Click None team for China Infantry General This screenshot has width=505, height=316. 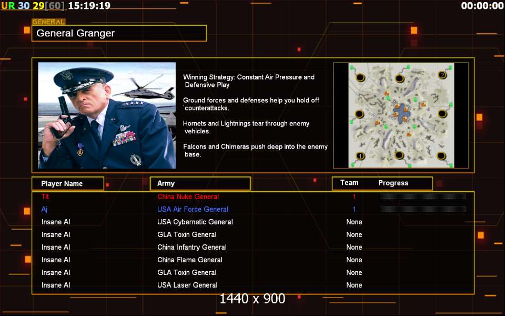click(354, 248)
